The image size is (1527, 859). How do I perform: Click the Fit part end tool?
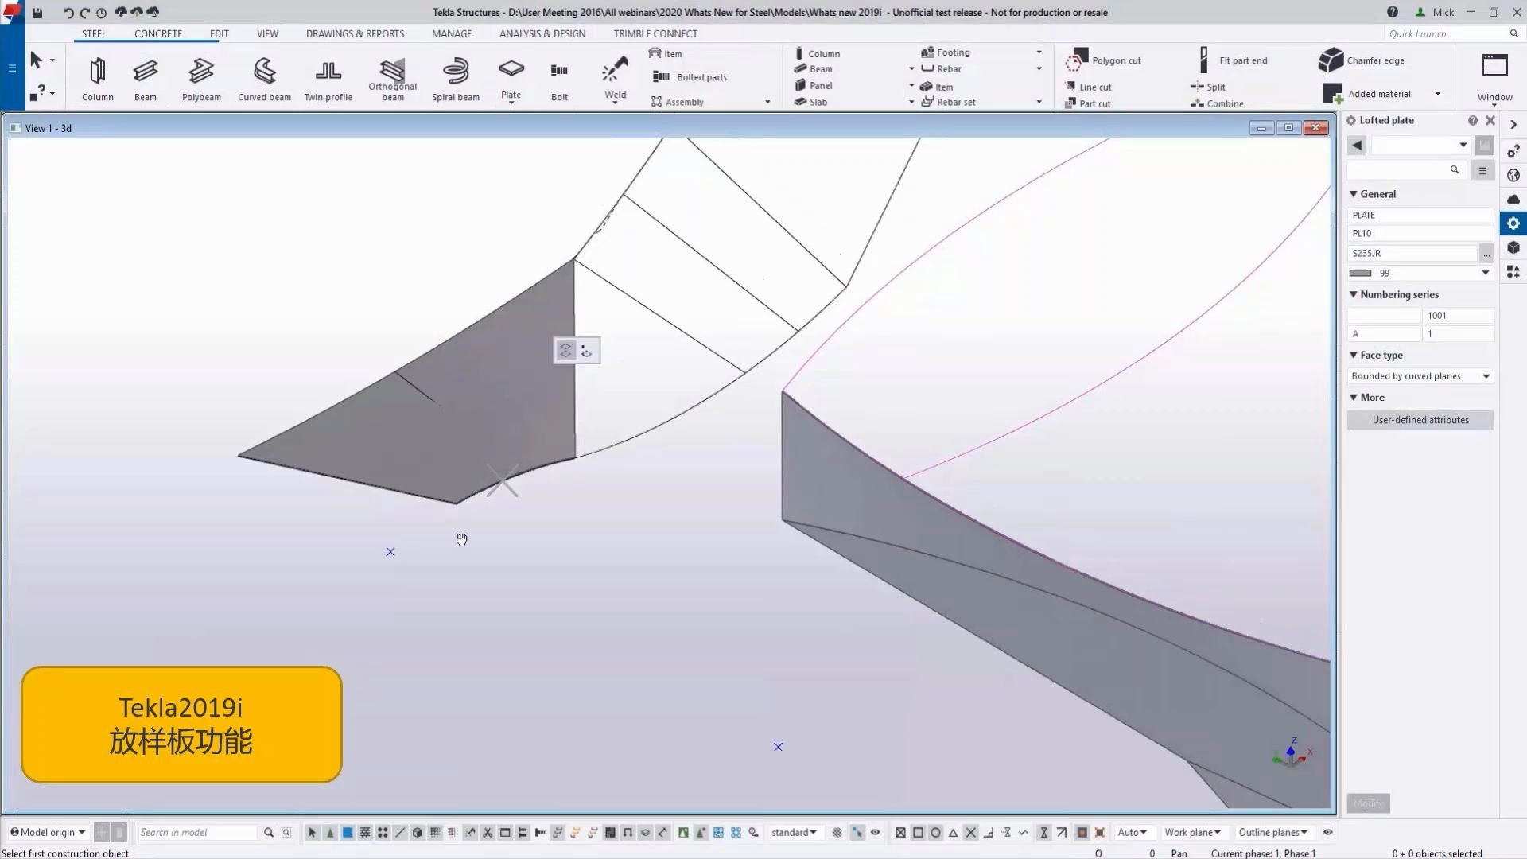1233,60
